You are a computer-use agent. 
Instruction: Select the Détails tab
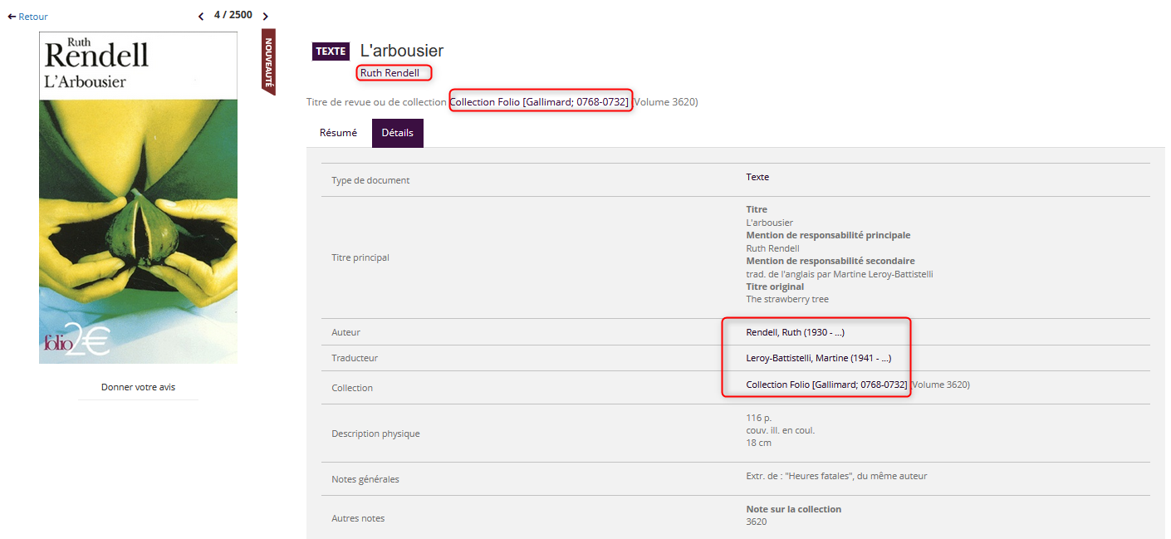pos(397,133)
